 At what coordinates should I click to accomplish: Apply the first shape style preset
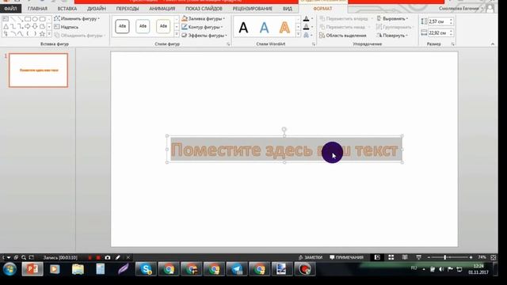pos(122,26)
